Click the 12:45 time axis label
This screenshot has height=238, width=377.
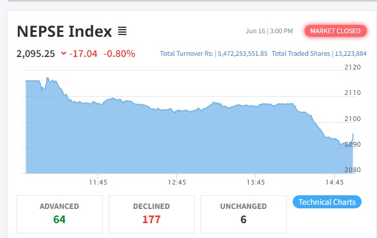(177, 182)
